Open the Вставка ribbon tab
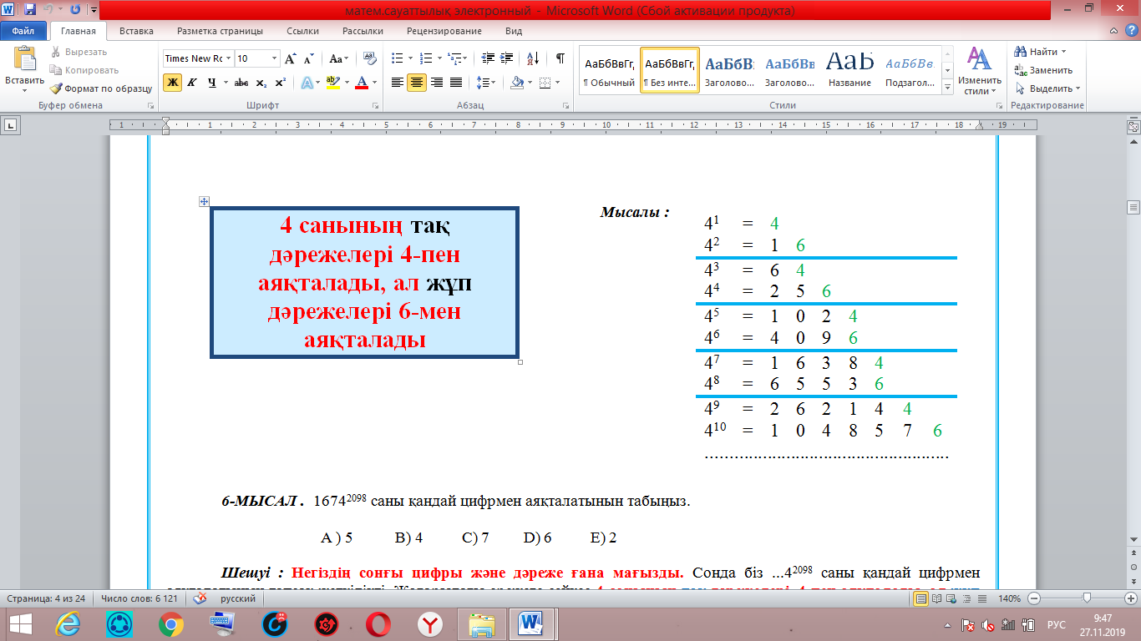 pyautogui.click(x=136, y=31)
